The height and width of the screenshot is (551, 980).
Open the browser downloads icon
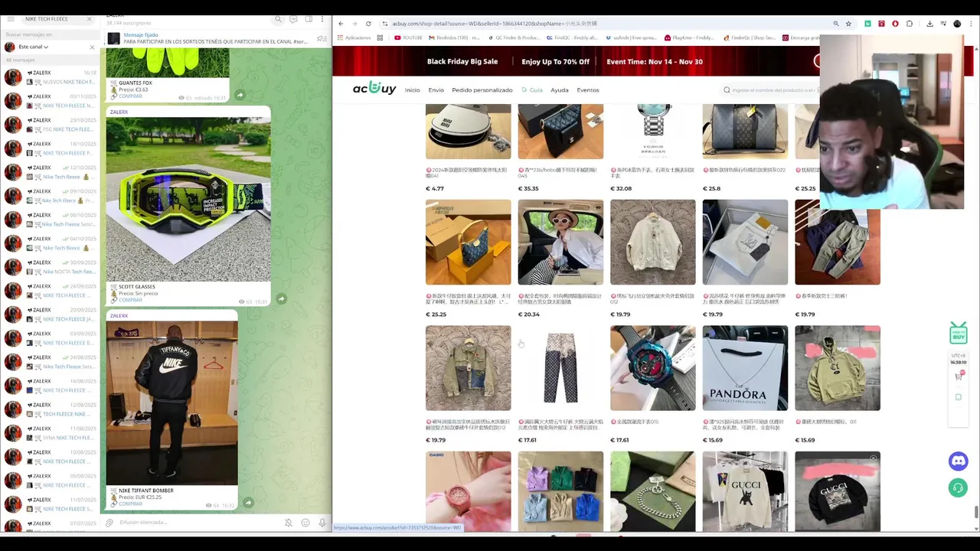(x=929, y=24)
